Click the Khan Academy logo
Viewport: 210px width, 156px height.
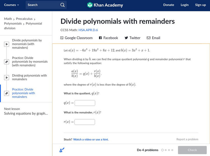click(x=105, y=5)
